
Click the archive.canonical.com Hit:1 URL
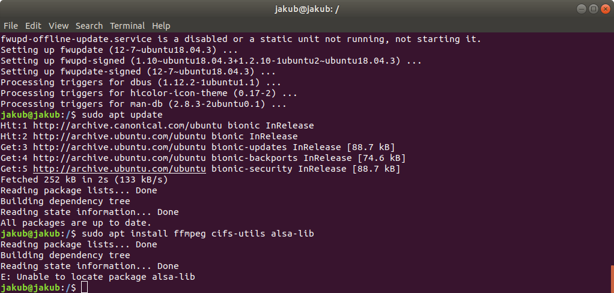pyautogui.click(x=127, y=125)
